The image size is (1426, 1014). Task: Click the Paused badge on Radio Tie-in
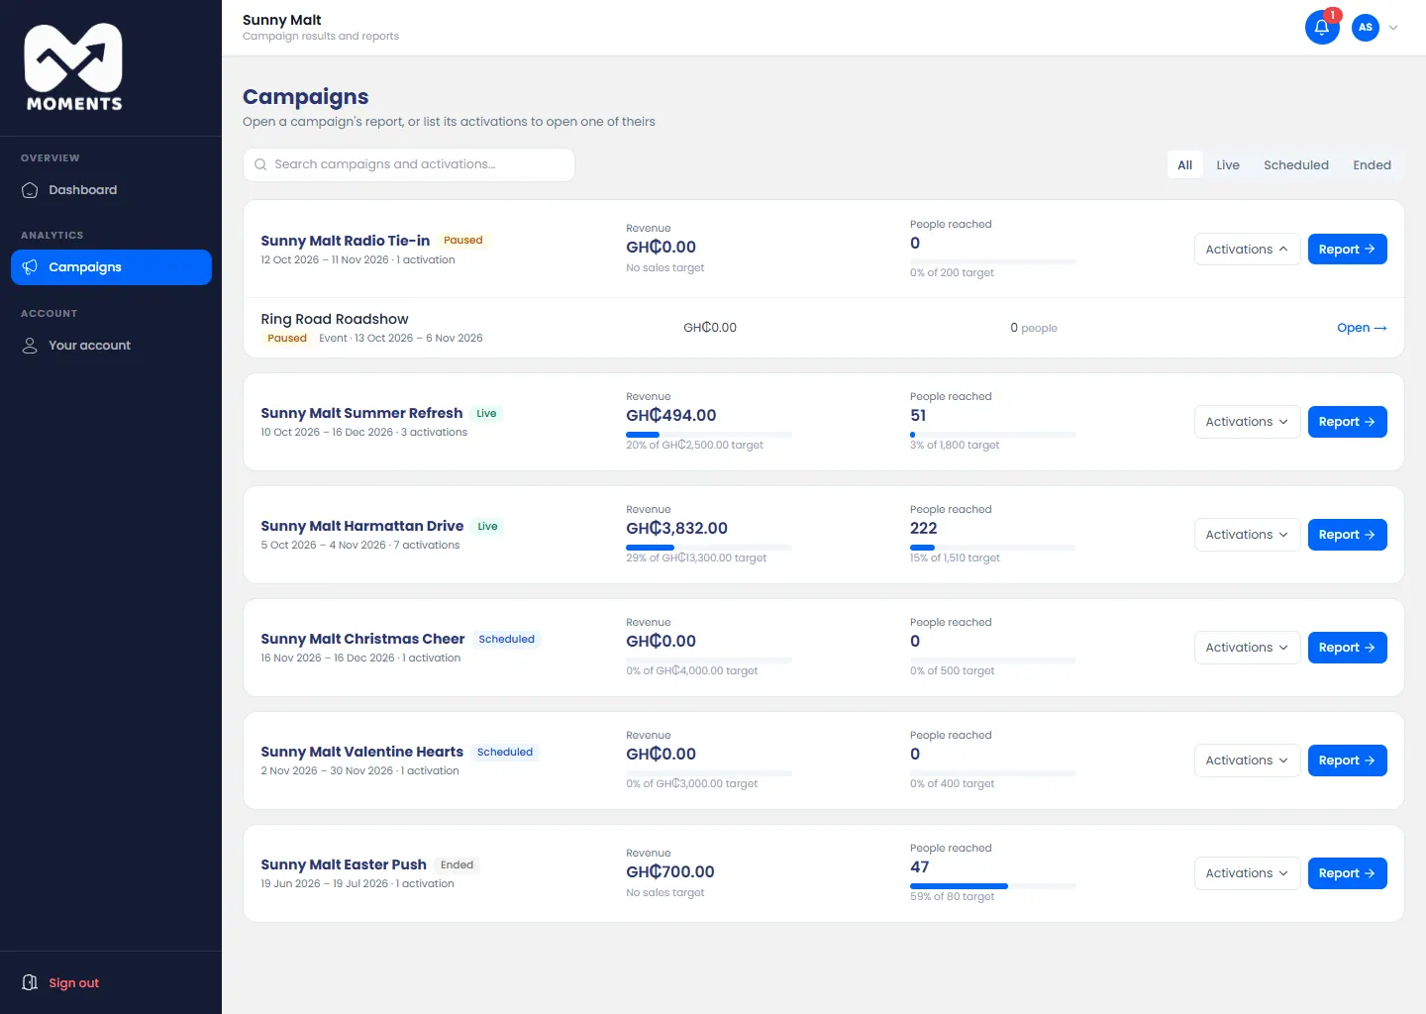click(x=462, y=241)
